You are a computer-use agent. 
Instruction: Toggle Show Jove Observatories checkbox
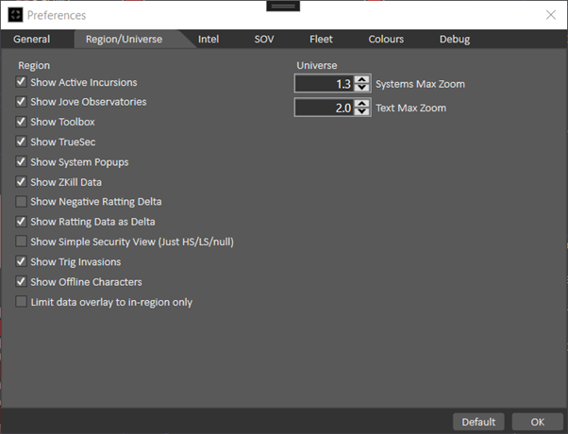(22, 102)
